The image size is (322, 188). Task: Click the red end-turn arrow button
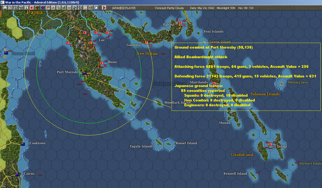click(104, 8)
